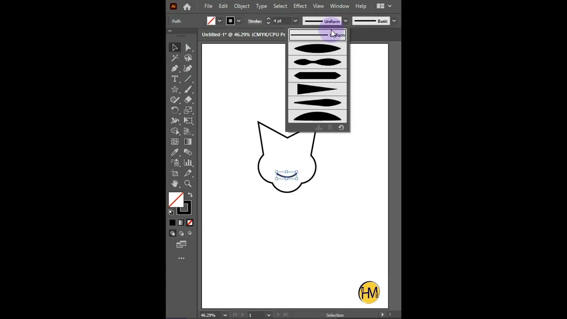This screenshot has width=567, height=319.
Task: Select the Eraser tool
Action: pos(188,100)
